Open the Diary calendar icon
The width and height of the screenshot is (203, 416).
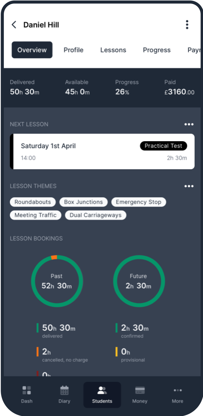(x=64, y=390)
